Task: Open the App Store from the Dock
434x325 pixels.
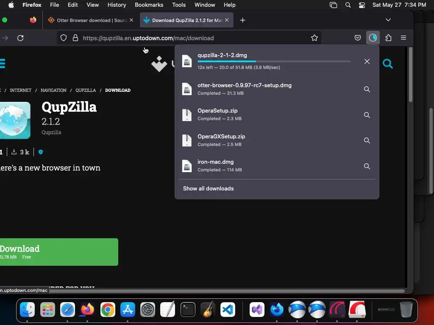Action: coord(128,309)
